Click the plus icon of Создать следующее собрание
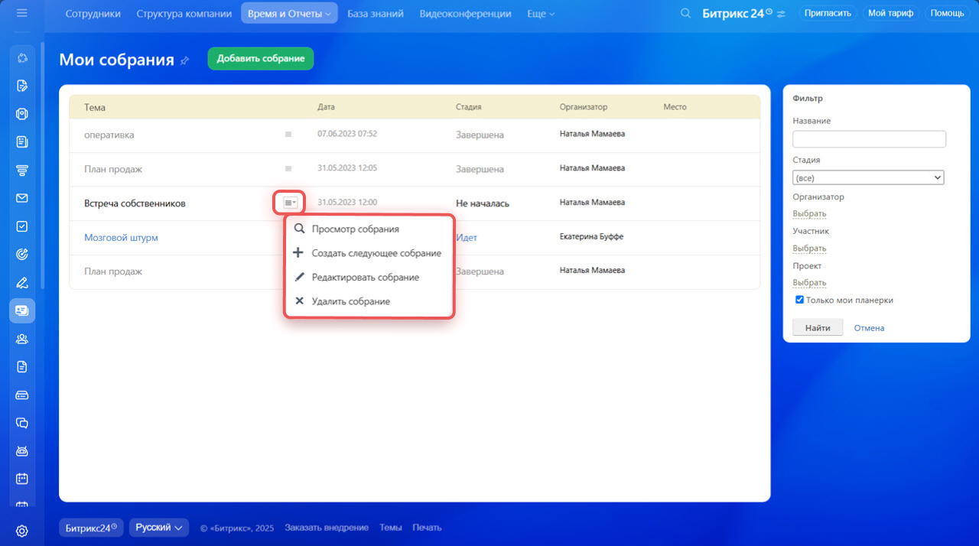 pos(298,253)
